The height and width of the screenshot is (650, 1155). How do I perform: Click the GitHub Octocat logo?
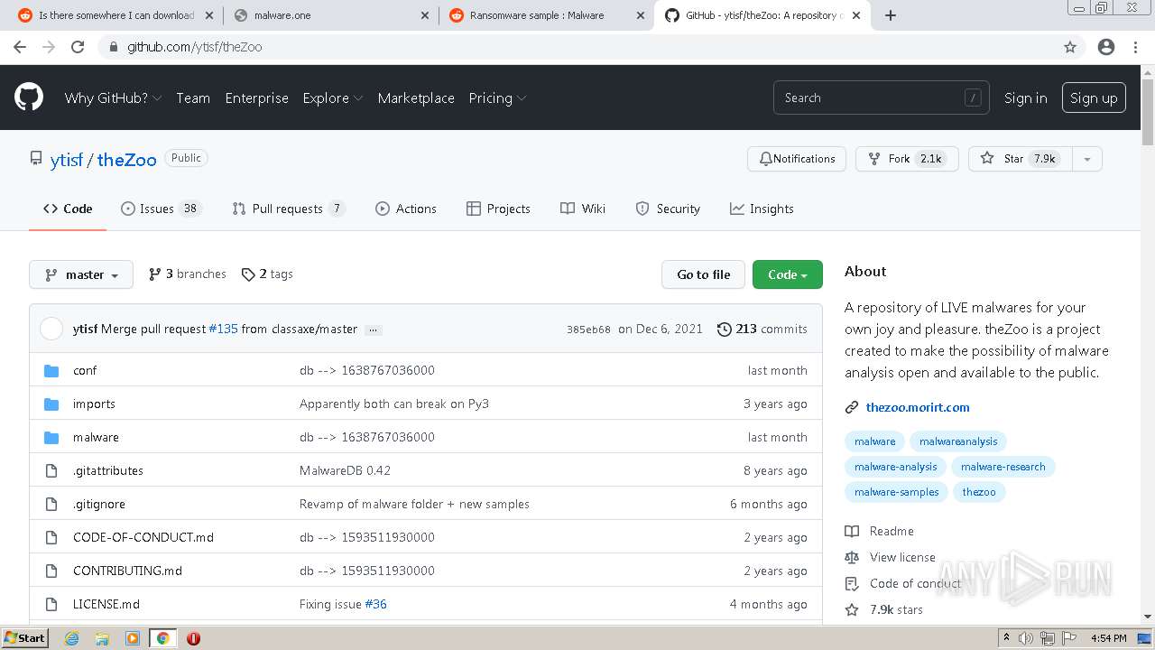(29, 97)
